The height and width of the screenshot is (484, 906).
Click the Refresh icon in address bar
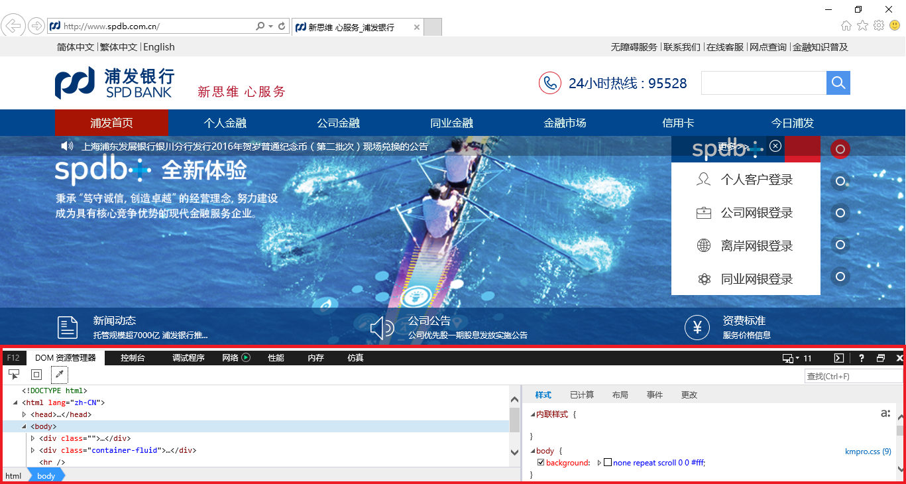tap(282, 27)
